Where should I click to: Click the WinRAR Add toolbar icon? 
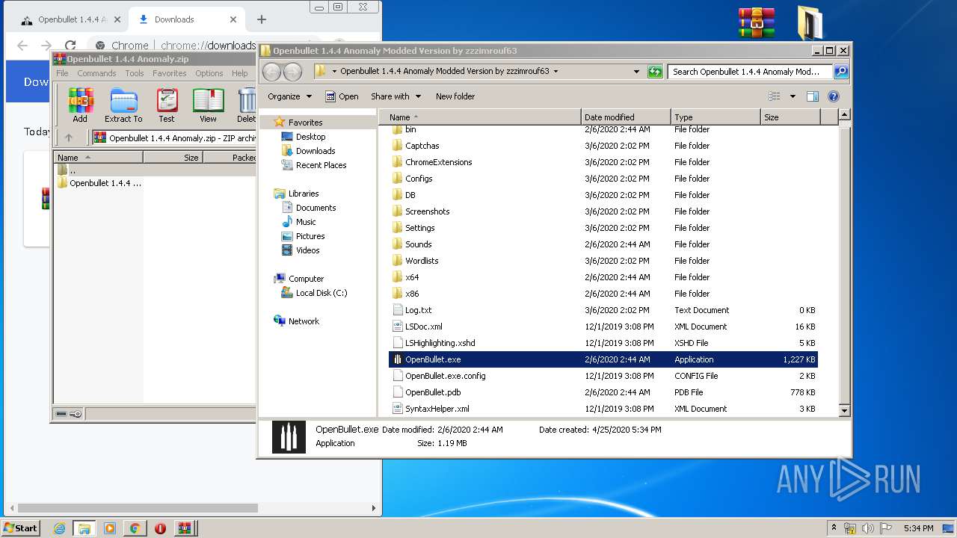(80, 105)
